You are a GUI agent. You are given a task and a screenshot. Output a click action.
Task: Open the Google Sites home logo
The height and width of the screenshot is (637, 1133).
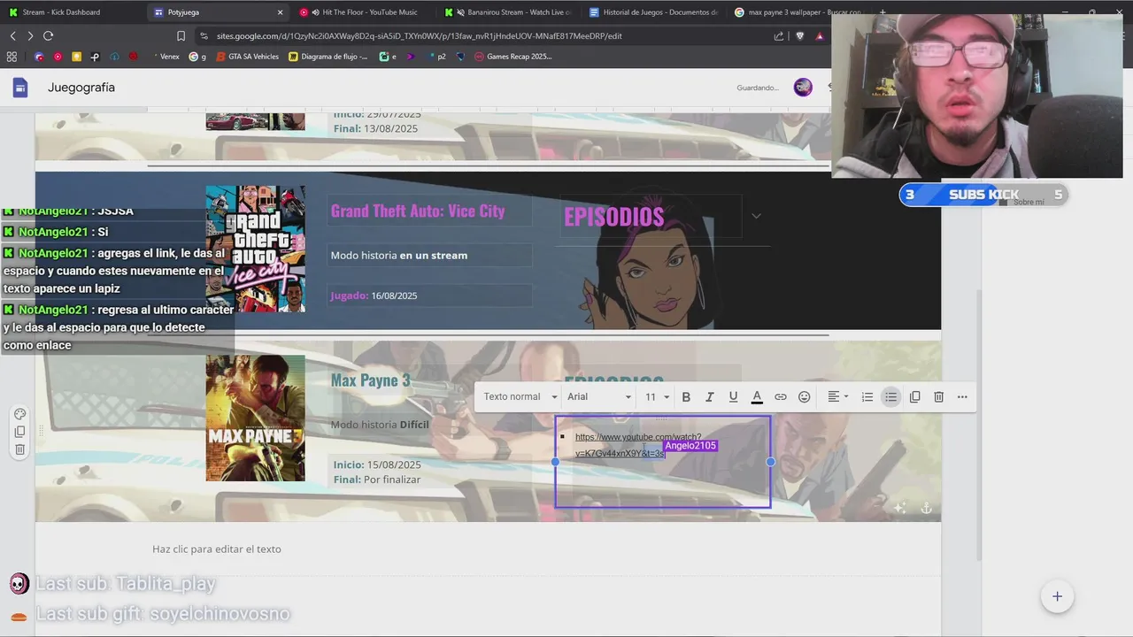19,88
